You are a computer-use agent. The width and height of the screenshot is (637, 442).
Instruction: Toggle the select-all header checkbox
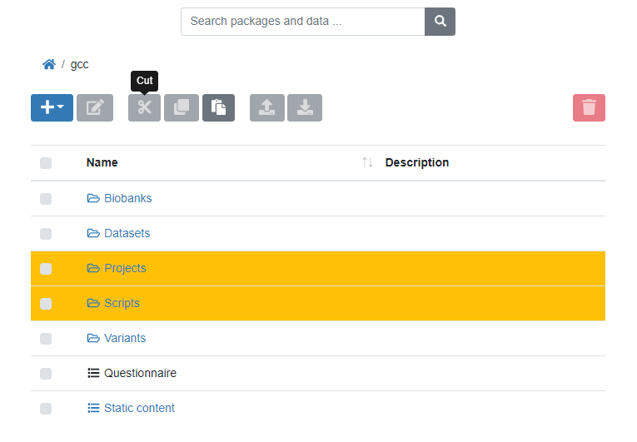(46, 163)
